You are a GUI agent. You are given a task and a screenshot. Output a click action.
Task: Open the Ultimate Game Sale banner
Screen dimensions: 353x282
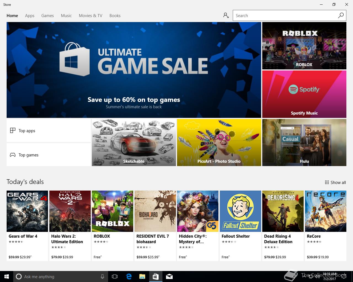point(134,70)
